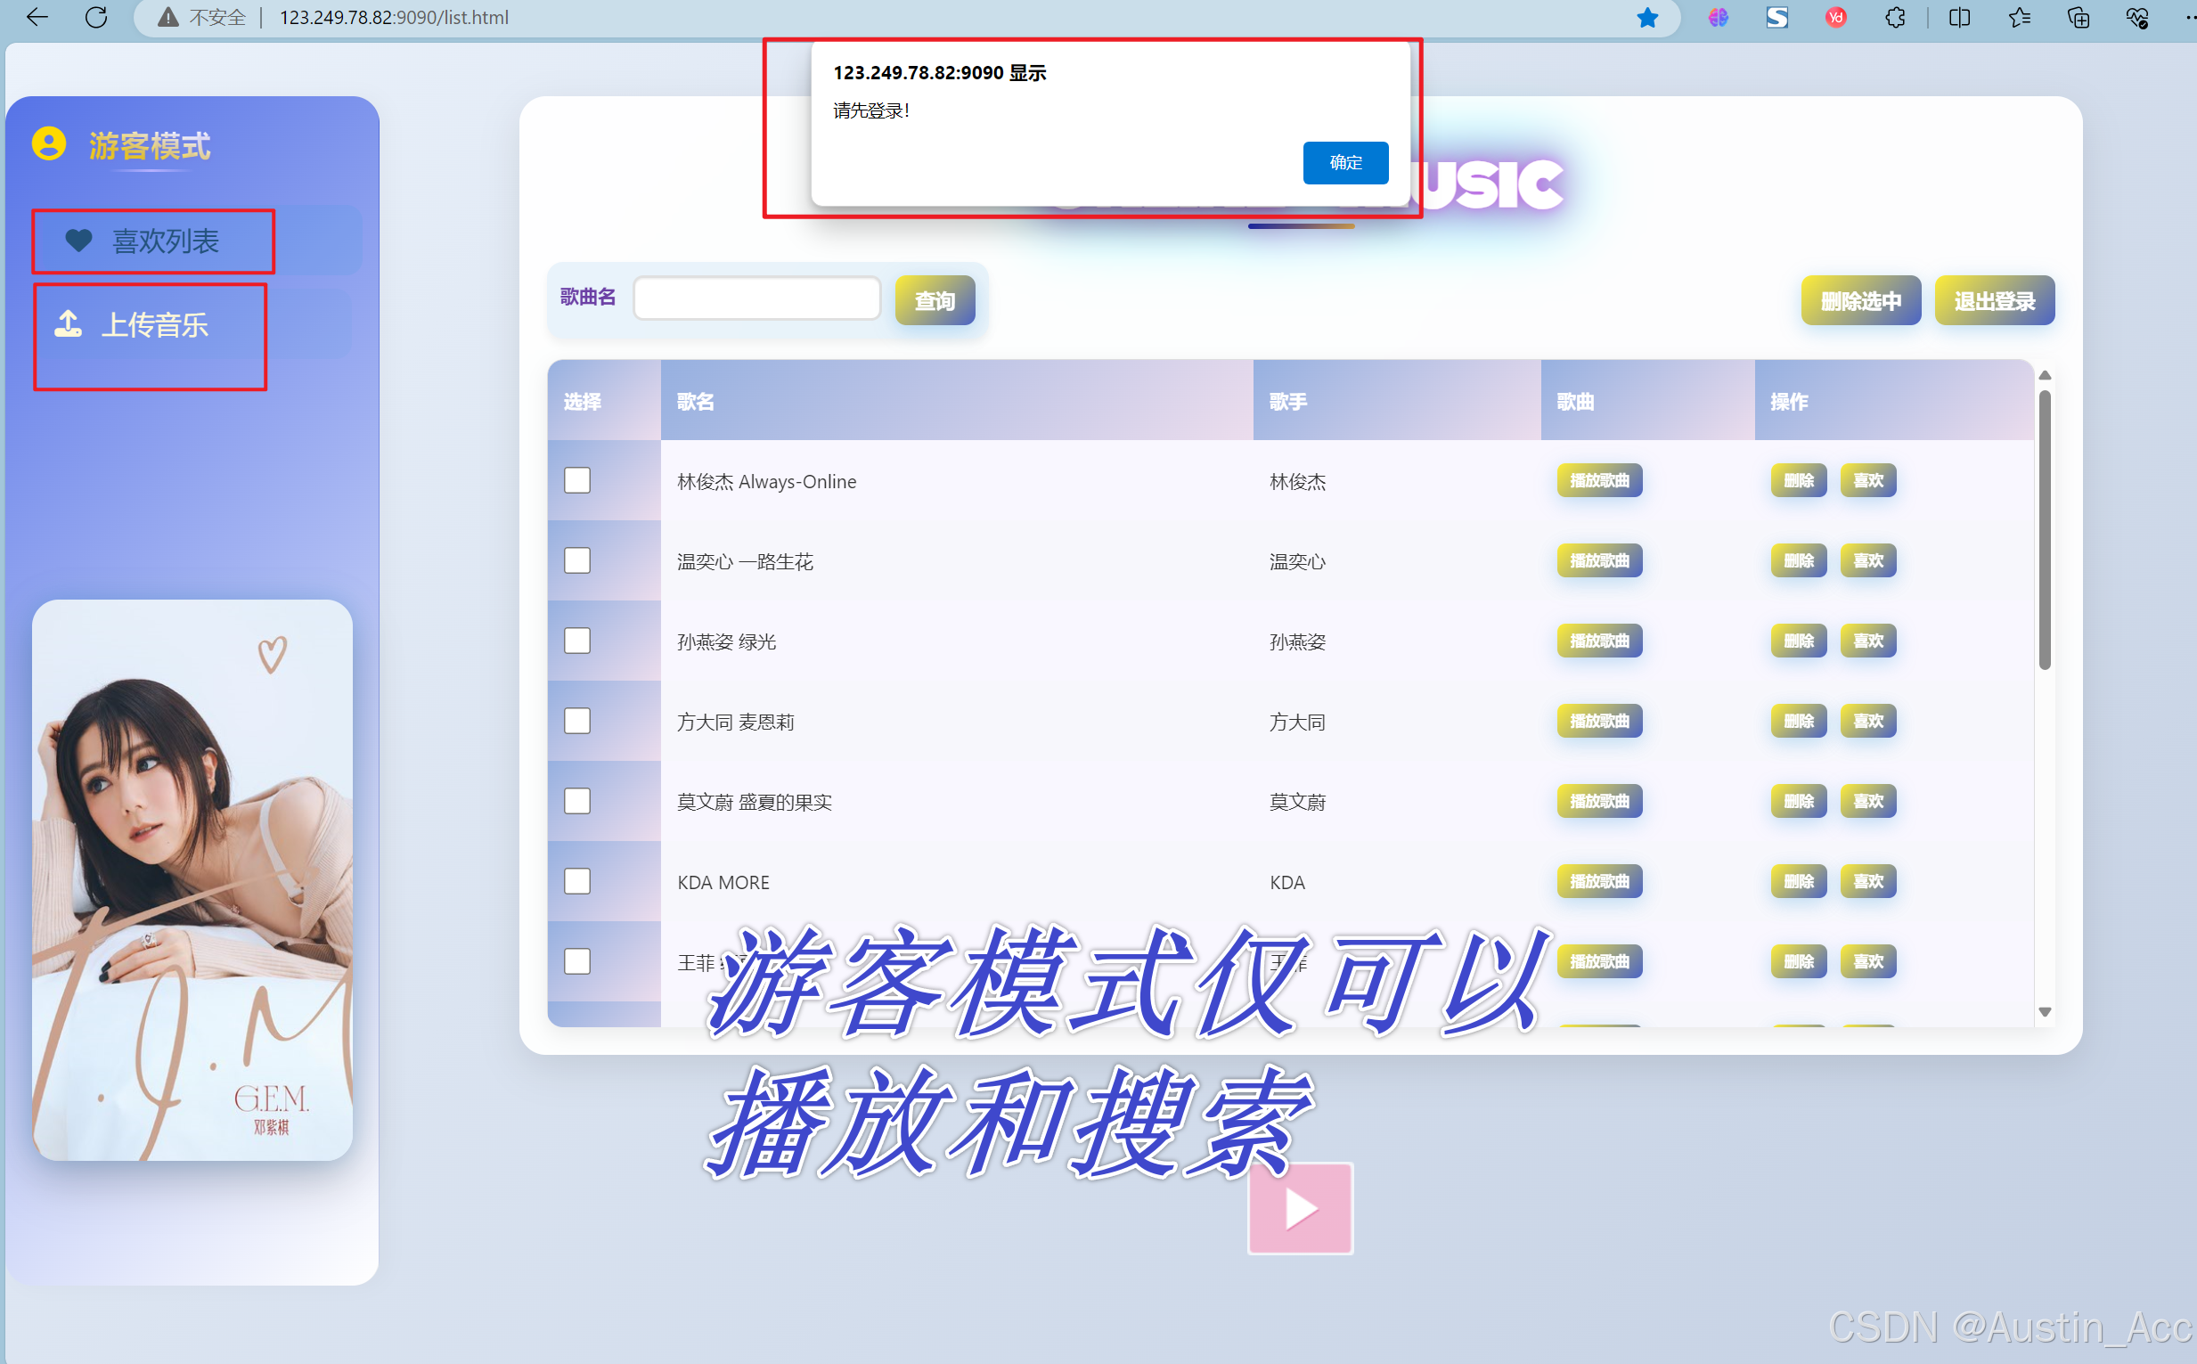2197x1364 pixels.
Task: Open favorites list star icon
Action: tap(2019, 17)
